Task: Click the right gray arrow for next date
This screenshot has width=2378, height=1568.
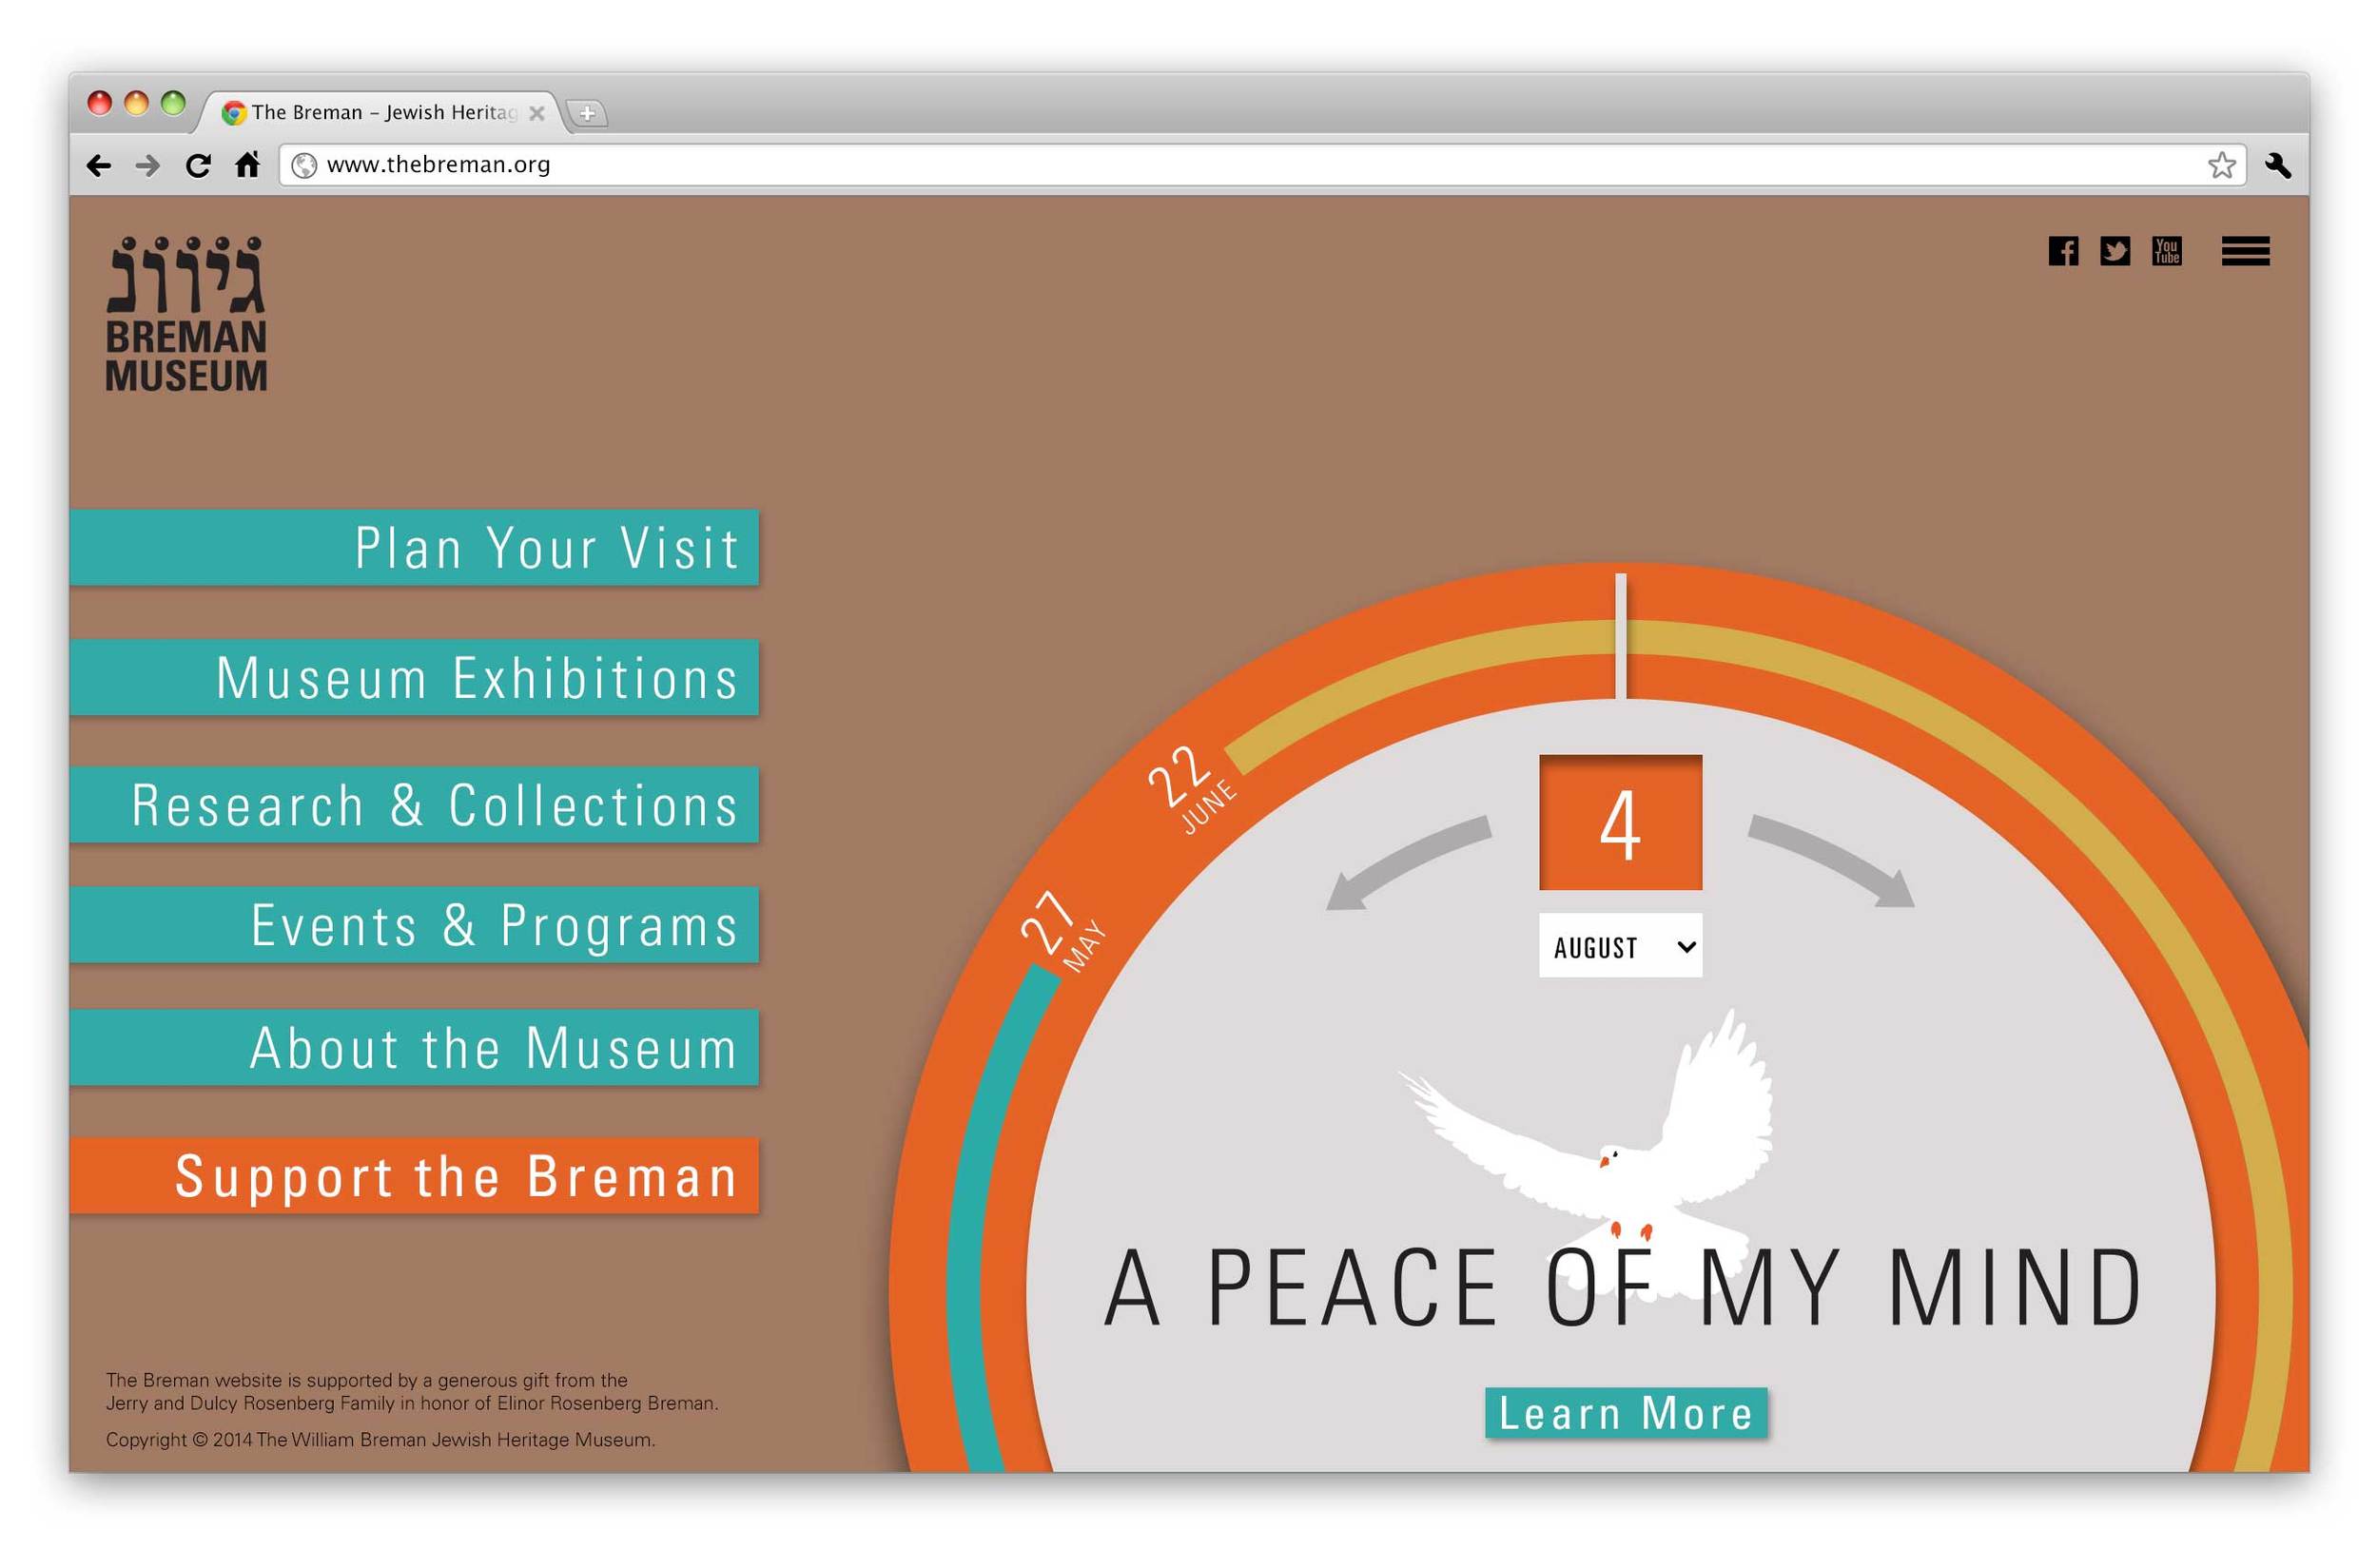Action: (1830, 860)
